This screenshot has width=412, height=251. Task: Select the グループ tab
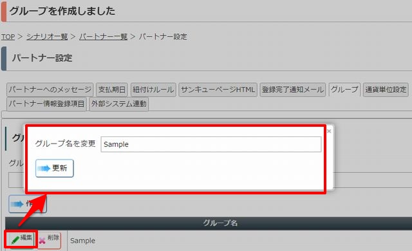344,89
